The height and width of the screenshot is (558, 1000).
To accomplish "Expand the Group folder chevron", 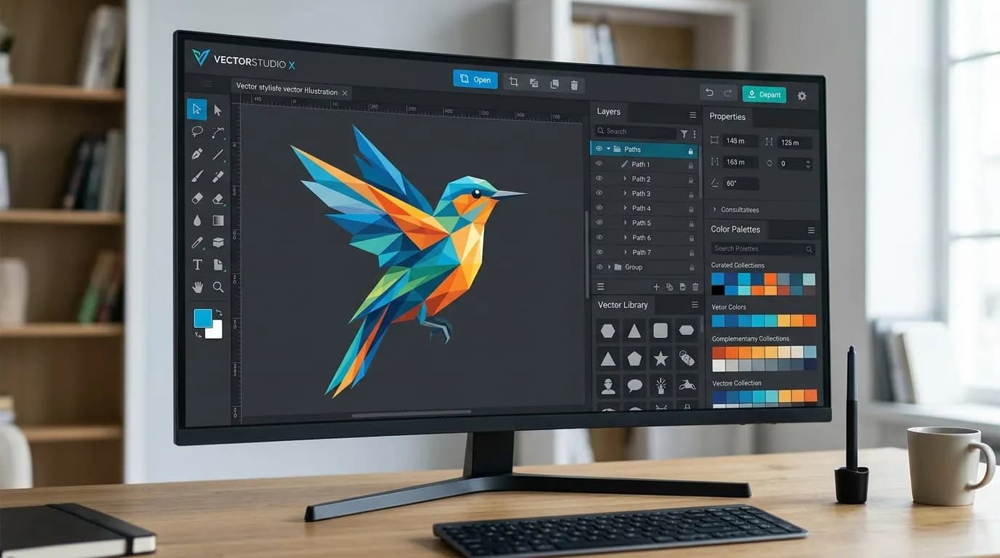I will tap(609, 267).
